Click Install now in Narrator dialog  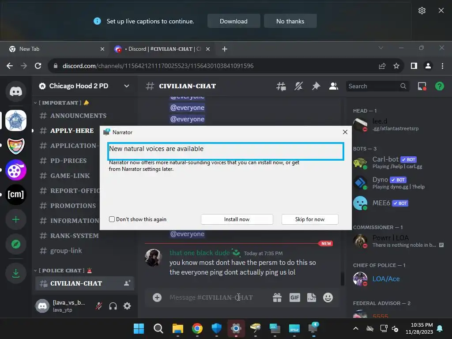tap(237, 219)
